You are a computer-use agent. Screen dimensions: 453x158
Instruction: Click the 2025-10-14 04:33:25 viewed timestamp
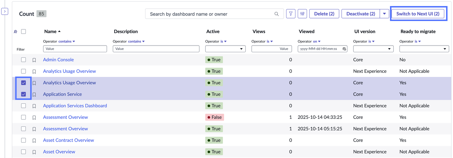pyautogui.click(x=320, y=117)
